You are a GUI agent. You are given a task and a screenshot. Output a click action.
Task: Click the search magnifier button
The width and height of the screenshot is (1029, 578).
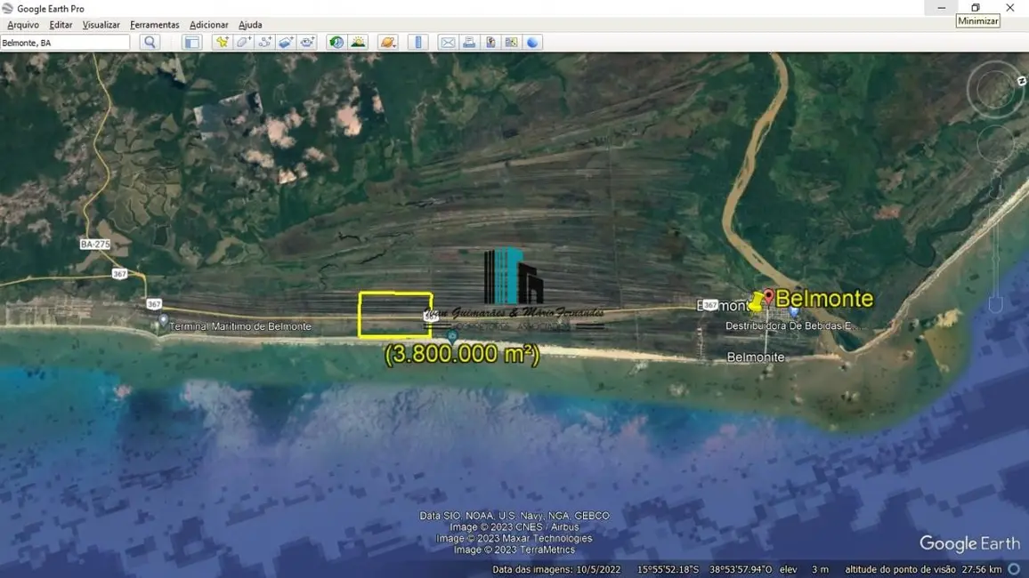tap(150, 43)
